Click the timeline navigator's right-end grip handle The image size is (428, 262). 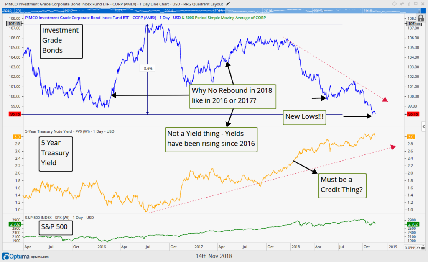pos(420,10)
